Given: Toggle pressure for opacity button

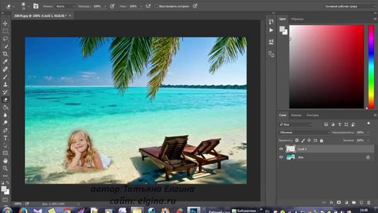Looking at the screenshot, I should pos(112,7).
